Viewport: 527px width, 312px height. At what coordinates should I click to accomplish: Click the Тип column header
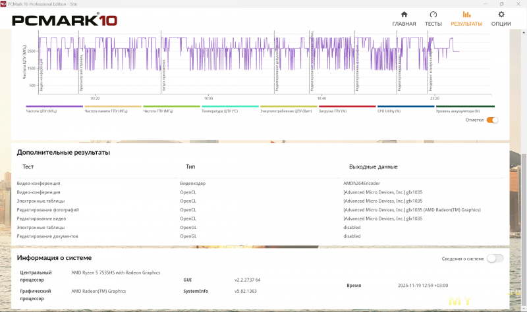tap(190, 167)
